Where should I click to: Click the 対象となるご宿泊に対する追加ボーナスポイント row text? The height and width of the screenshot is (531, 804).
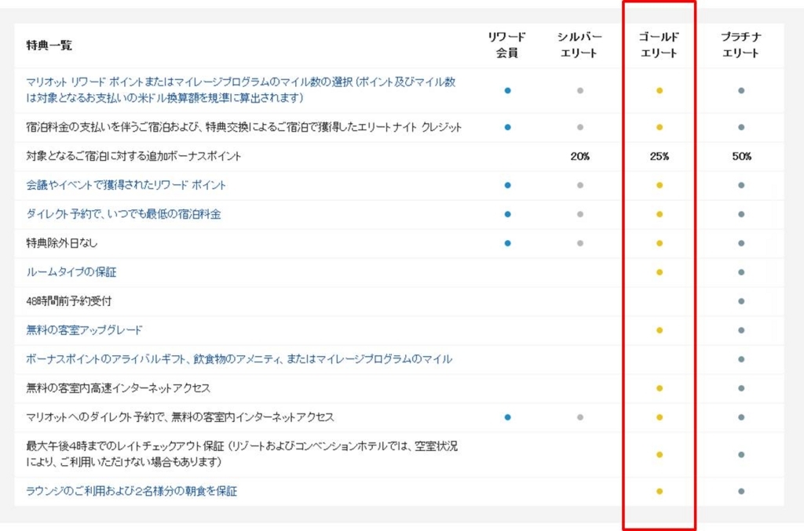[x=133, y=156]
